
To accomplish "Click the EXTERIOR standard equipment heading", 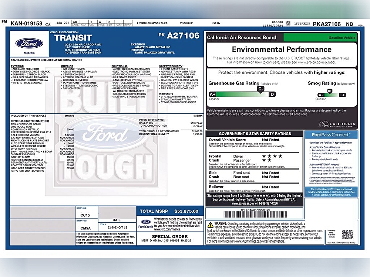I will [17, 66].
